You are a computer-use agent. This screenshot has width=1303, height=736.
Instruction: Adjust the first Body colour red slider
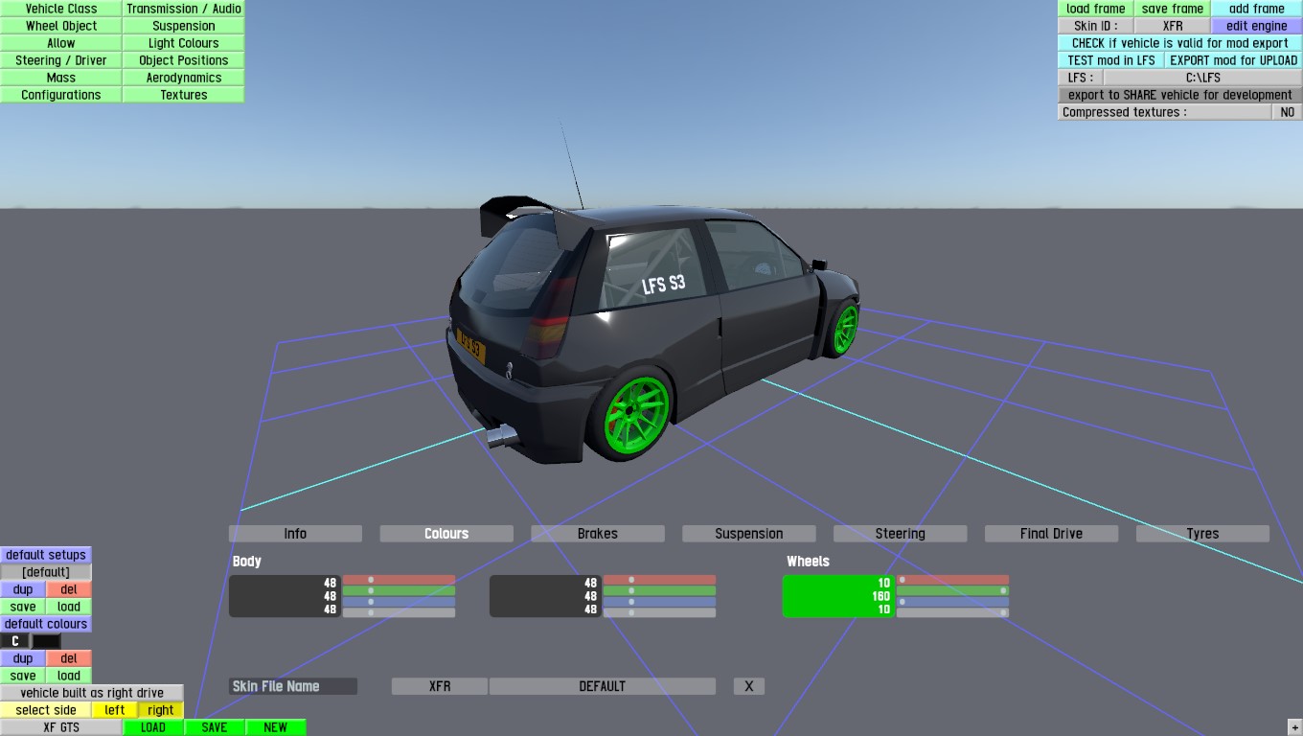pyautogui.click(x=399, y=580)
